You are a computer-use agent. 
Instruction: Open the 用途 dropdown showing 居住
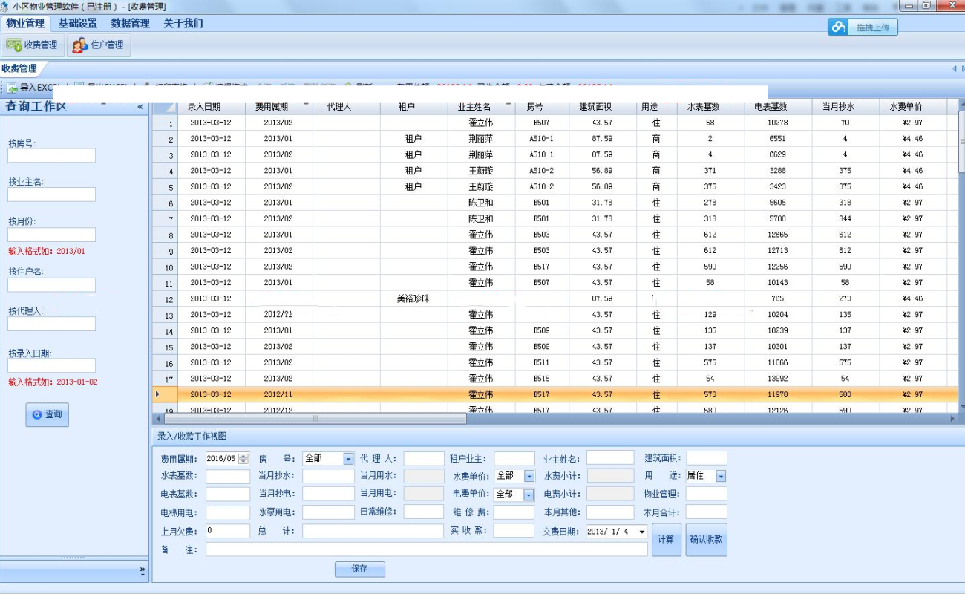tap(721, 476)
